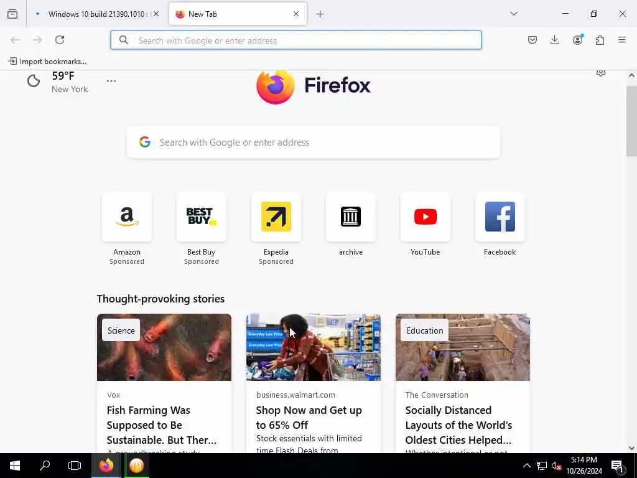Click the vertical scrollbar thumb
This screenshot has width=637, height=478.
631,121
